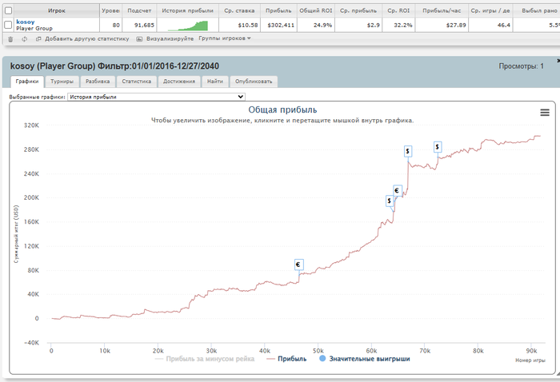The height and width of the screenshot is (382, 560).
Task: Click the image icon beside 'Визуализируйте'
Action: pyautogui.click(x=139, y=39)
